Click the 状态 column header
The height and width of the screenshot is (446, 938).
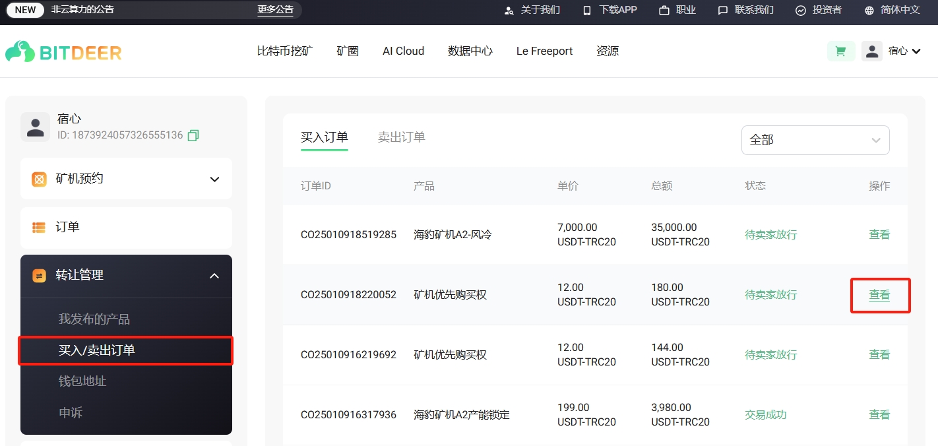(x=755, y=186)
